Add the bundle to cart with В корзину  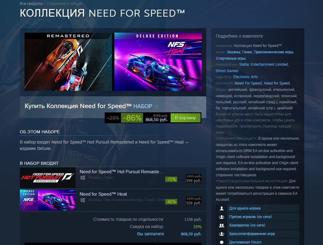185,118
